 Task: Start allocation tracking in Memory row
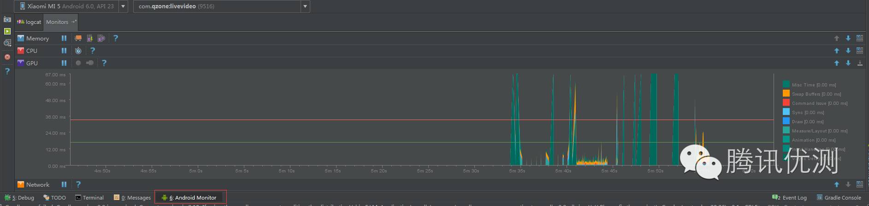(101, 39)
